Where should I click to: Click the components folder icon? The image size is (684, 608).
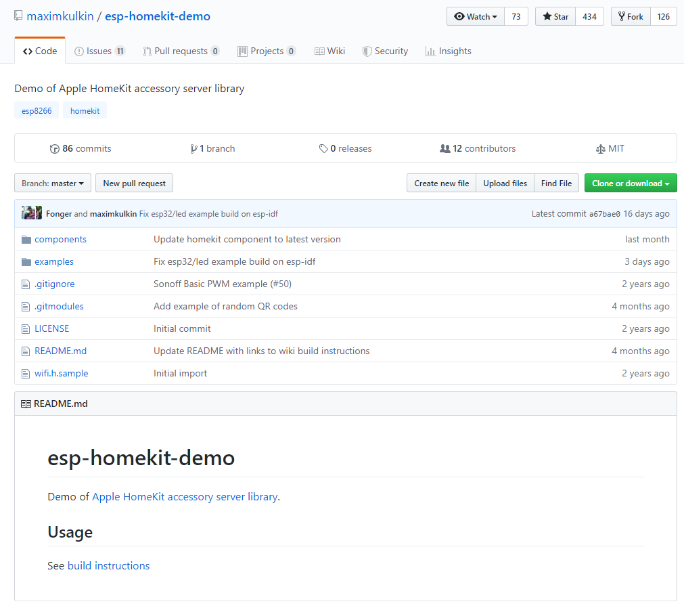(26, 240)
